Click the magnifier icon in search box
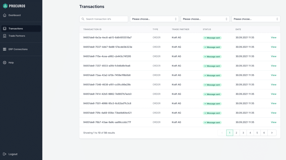 click(83, 19)
